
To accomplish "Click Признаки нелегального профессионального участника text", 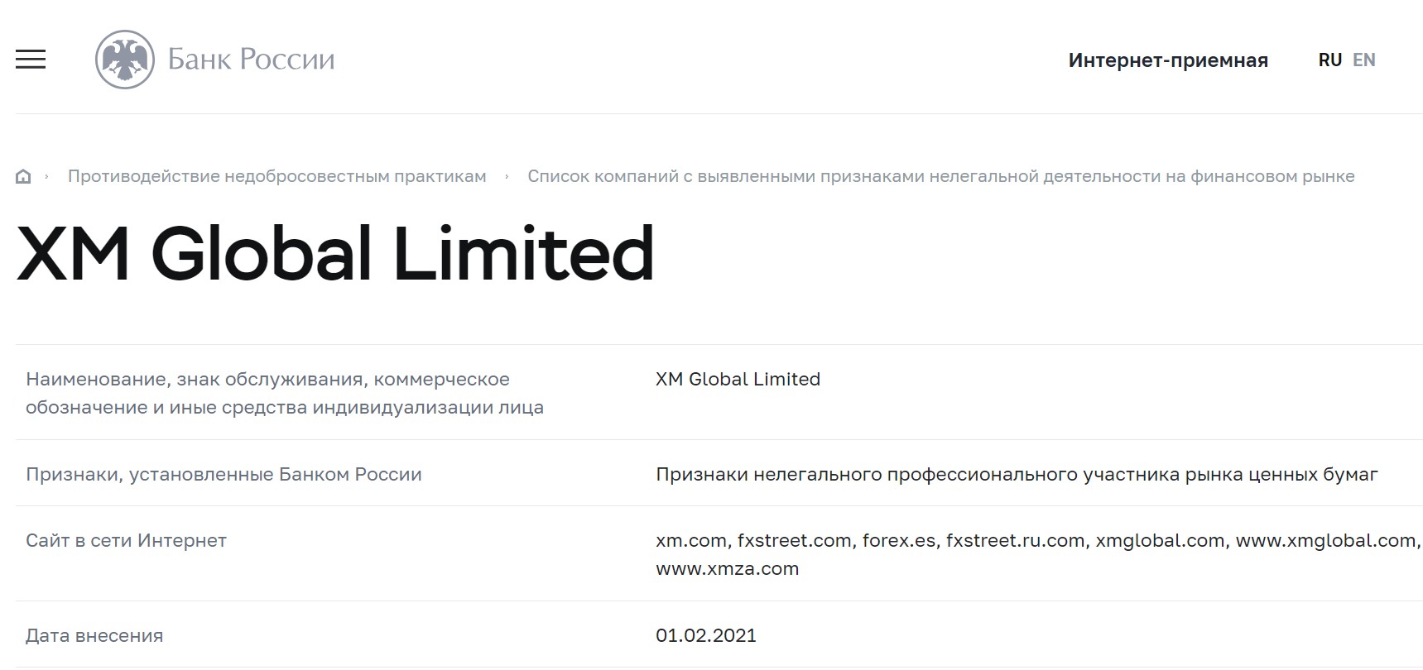I will pyautogui.click(x=1017, y=474).
